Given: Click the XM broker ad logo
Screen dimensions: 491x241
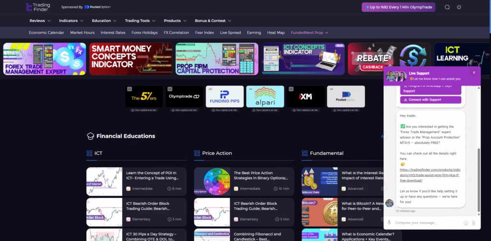Looking at the screenshot, I should point(305,97).
